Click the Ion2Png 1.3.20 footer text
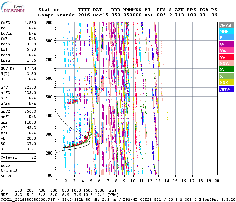 tap(219, 199)
